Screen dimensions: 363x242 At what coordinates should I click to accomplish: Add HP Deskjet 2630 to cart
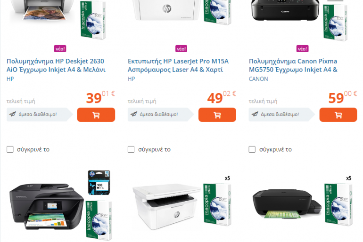click(x=96, y=115)
